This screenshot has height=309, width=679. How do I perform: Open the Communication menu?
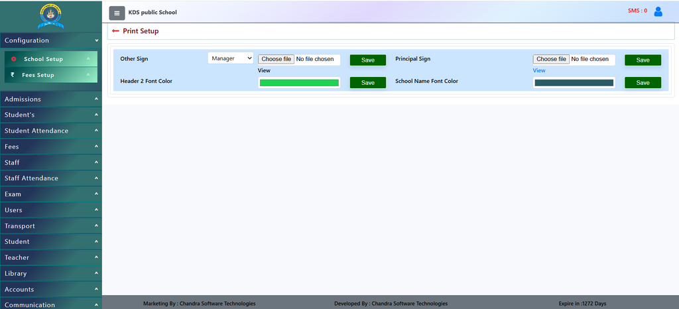[x=50, y=304]
